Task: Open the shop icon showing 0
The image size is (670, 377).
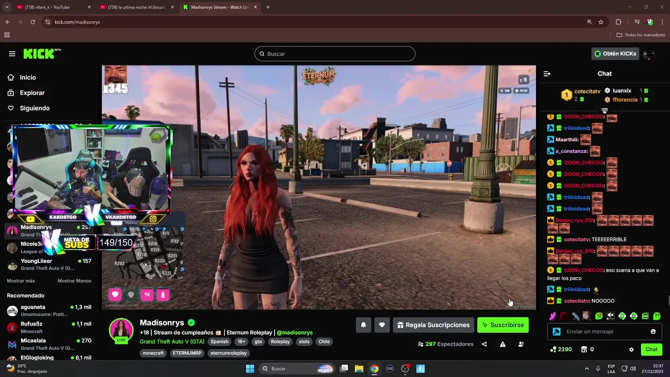Action: click(x=588, y=349)
